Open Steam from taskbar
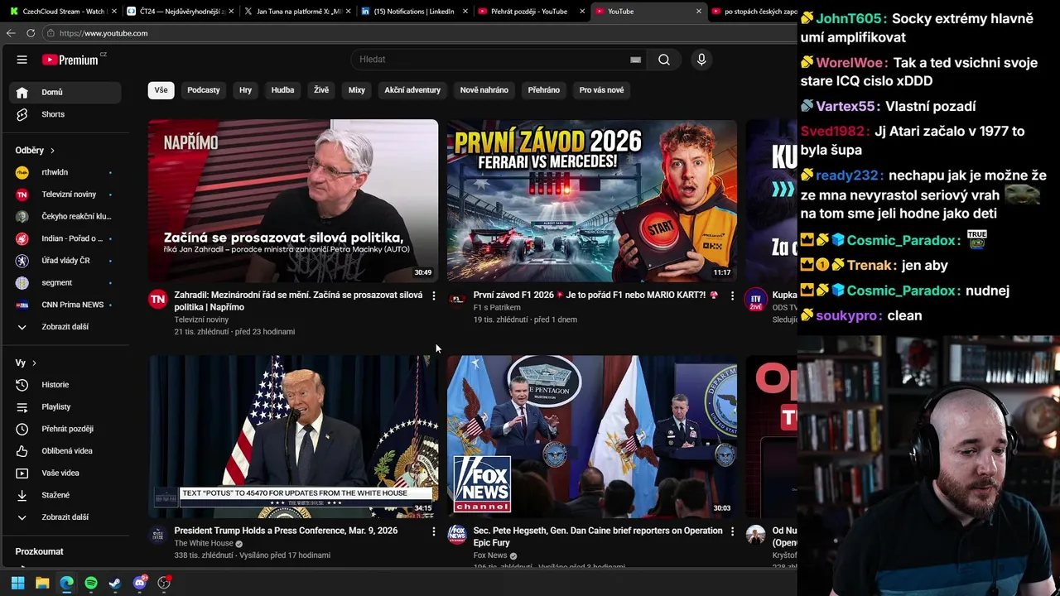This screenshot has width=1060, height=596. [115, 583]
